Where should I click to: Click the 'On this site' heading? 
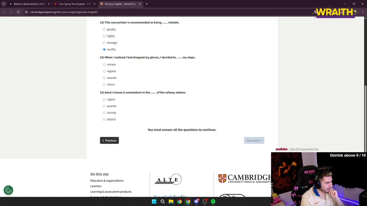99,174
